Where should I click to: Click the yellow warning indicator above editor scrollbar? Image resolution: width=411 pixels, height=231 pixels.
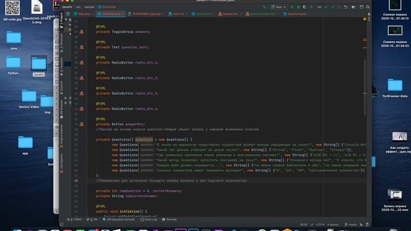365,19
